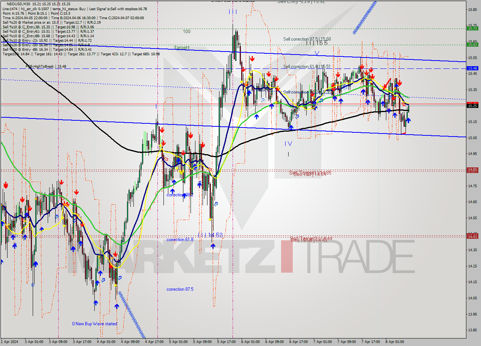
Task: Click the green 15.63 price tag
Action: (x=472, y=44)
